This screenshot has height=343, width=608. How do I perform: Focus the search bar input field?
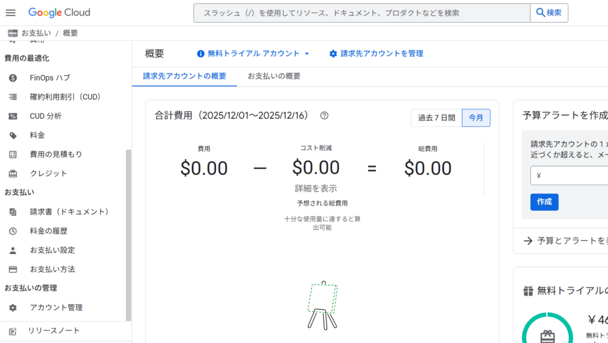tap(362, 12)
